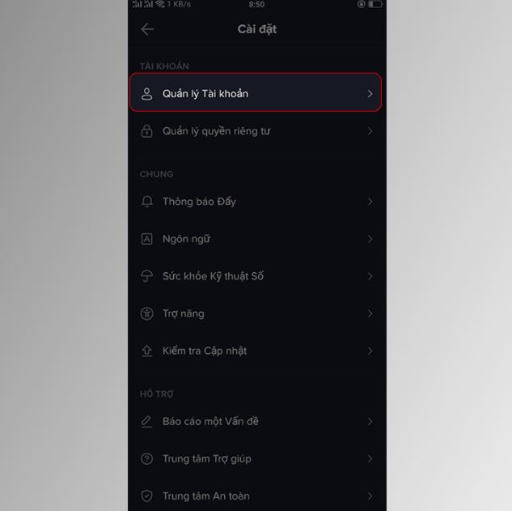Click the umbrella digital wellbeing icon
512x511 pixels.
pyautogui.click(x=146, y=276)
